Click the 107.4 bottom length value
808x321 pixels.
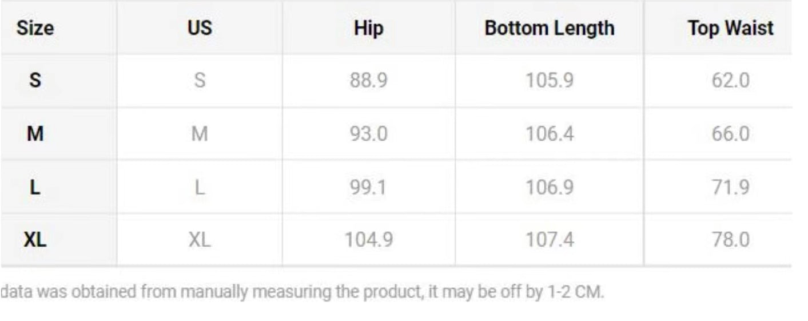549,240
